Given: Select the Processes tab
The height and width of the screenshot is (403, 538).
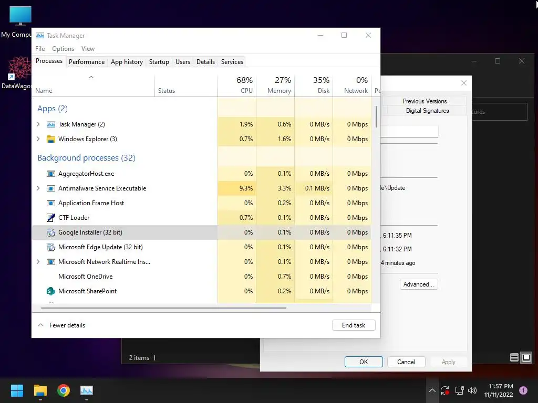Looking at the screenshot, I should pos(49,61).
